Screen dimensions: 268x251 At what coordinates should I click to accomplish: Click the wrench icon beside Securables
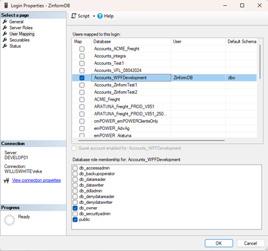pos(5,40)
